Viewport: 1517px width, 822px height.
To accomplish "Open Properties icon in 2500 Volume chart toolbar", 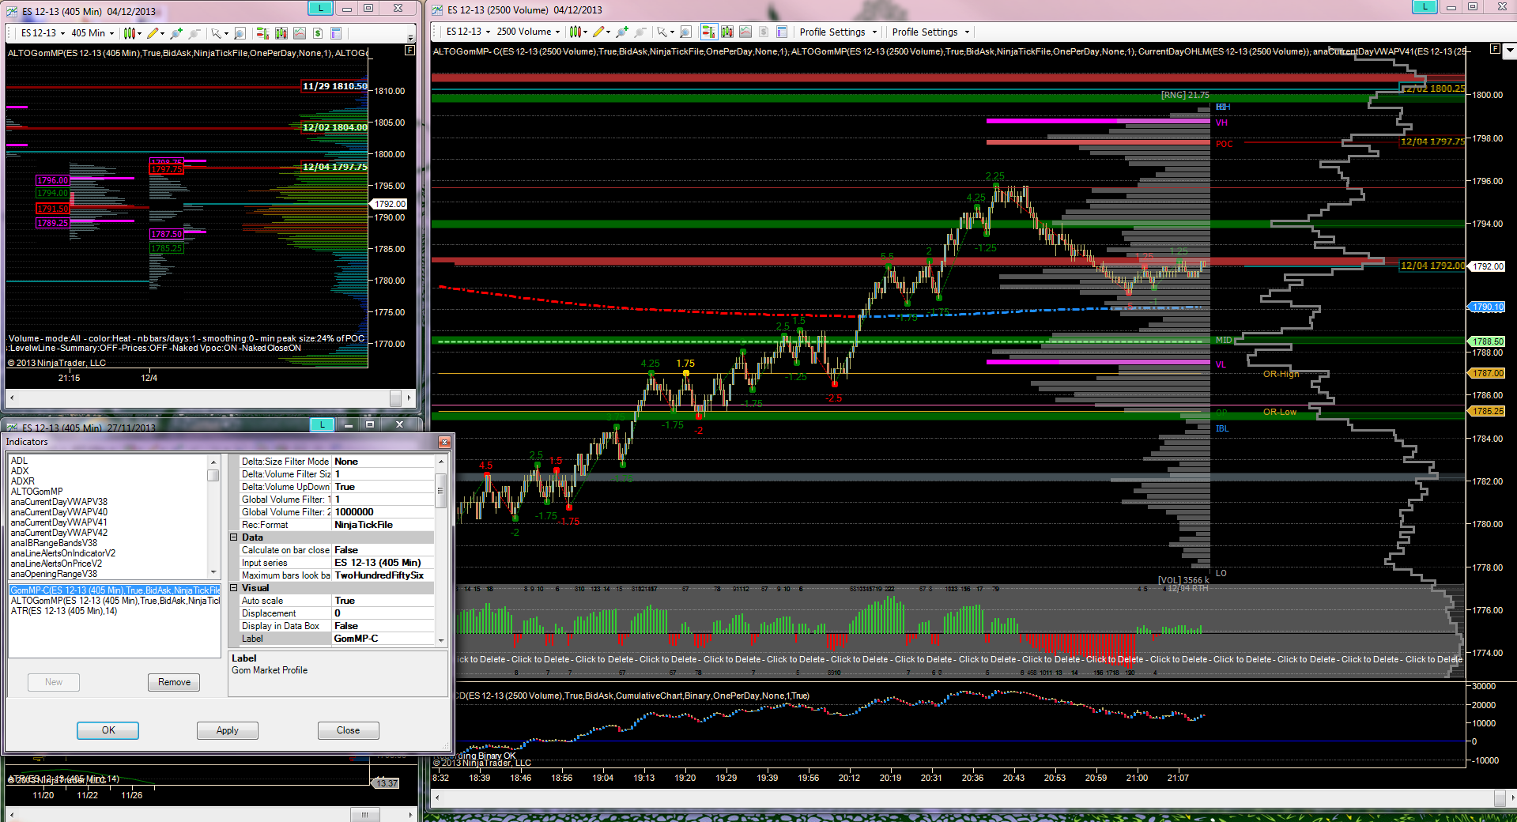I will pyautogui.click(x=781, y=32).
